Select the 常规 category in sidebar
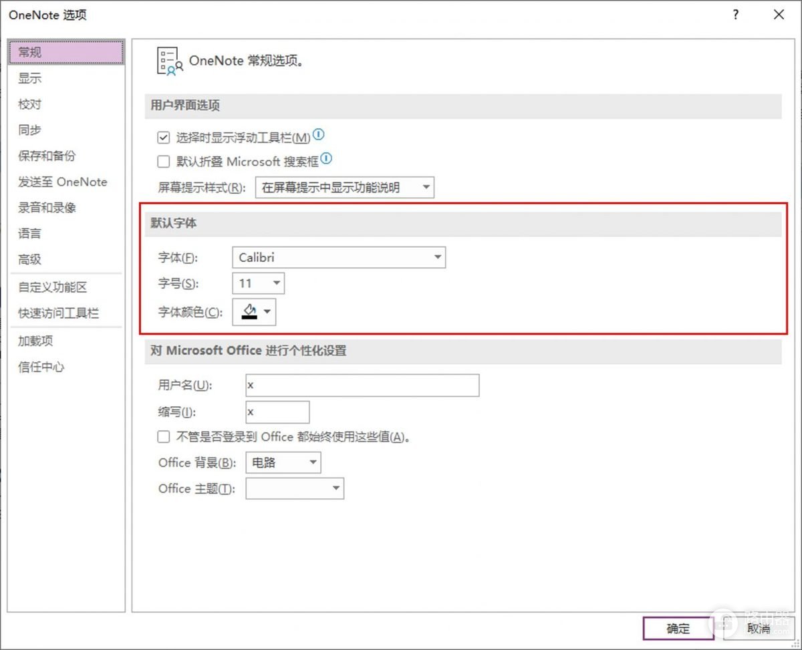The image size is (802, 650). (x=67, y=52)
